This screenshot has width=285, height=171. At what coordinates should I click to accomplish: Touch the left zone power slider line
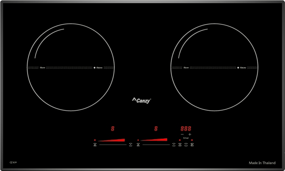113,145
